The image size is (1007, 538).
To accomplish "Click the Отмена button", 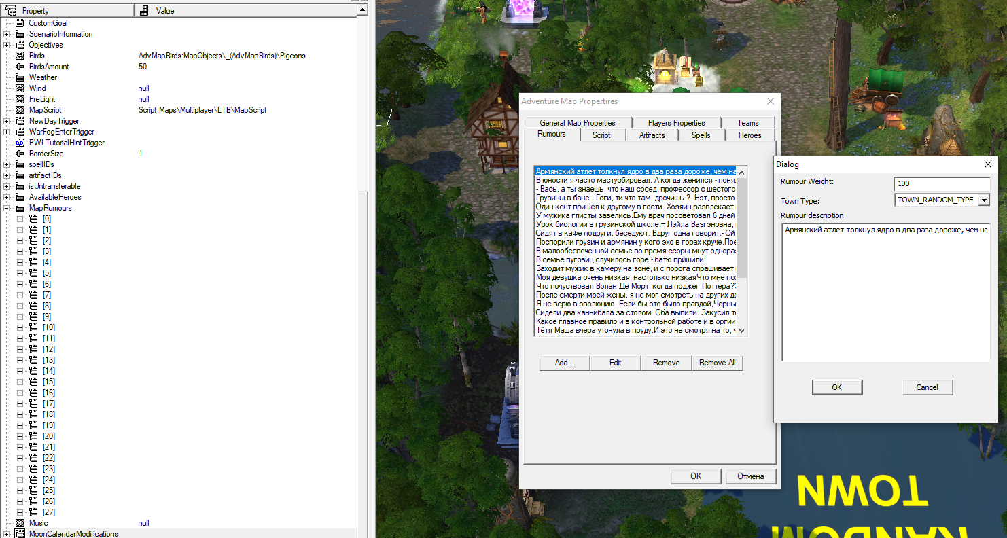I will [x=751, y=476].
